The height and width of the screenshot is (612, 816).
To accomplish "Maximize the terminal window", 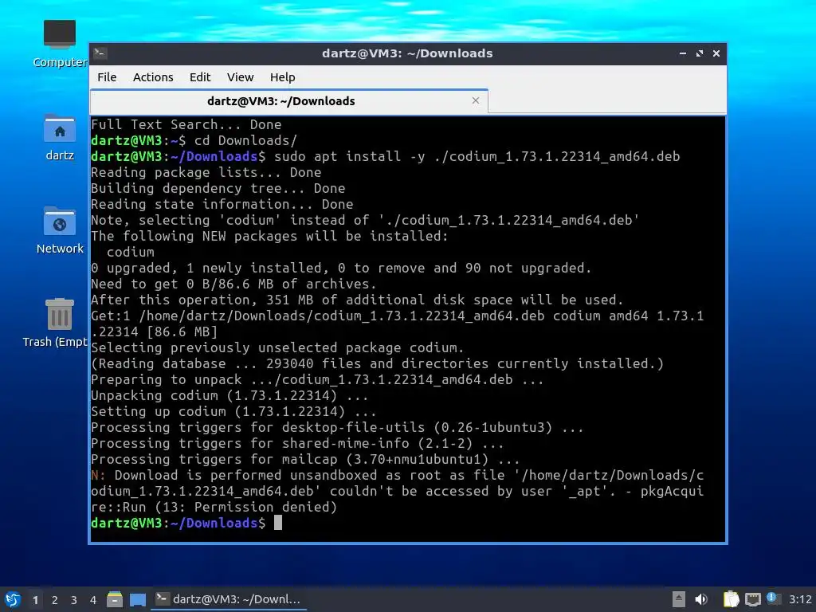I will [x=700, y=53].
